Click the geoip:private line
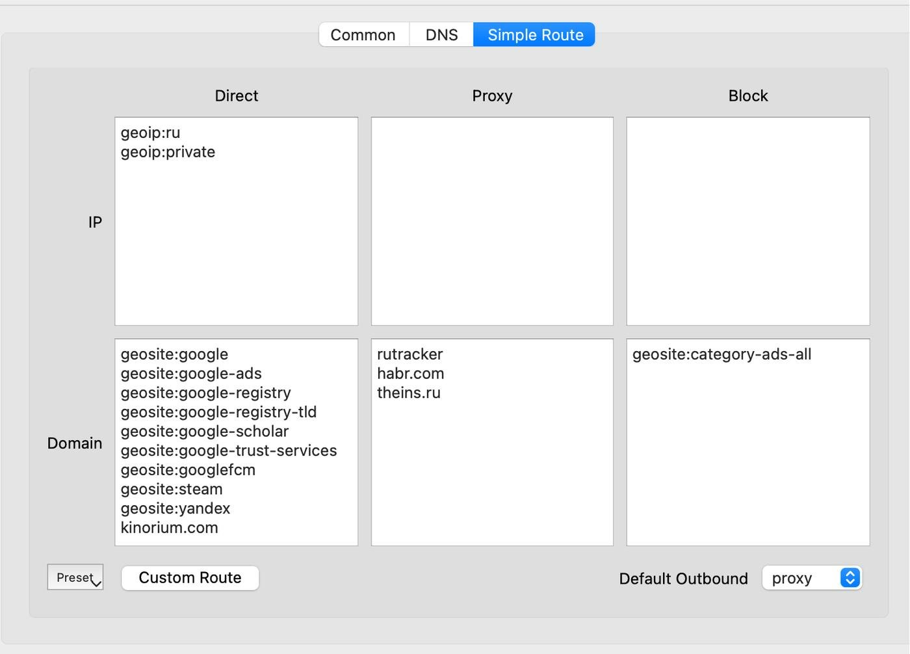Viewport: 910px width, 654px height. 168,152
